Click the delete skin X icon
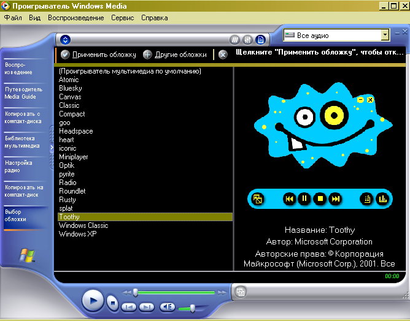Viewport: 410px width, 321px height. 223,55
